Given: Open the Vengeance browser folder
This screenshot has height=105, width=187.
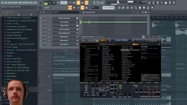Looking at the screenshot, I should point(11,53).
